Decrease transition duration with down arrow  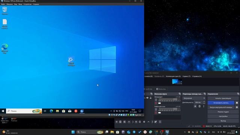(x=204, y=103)
